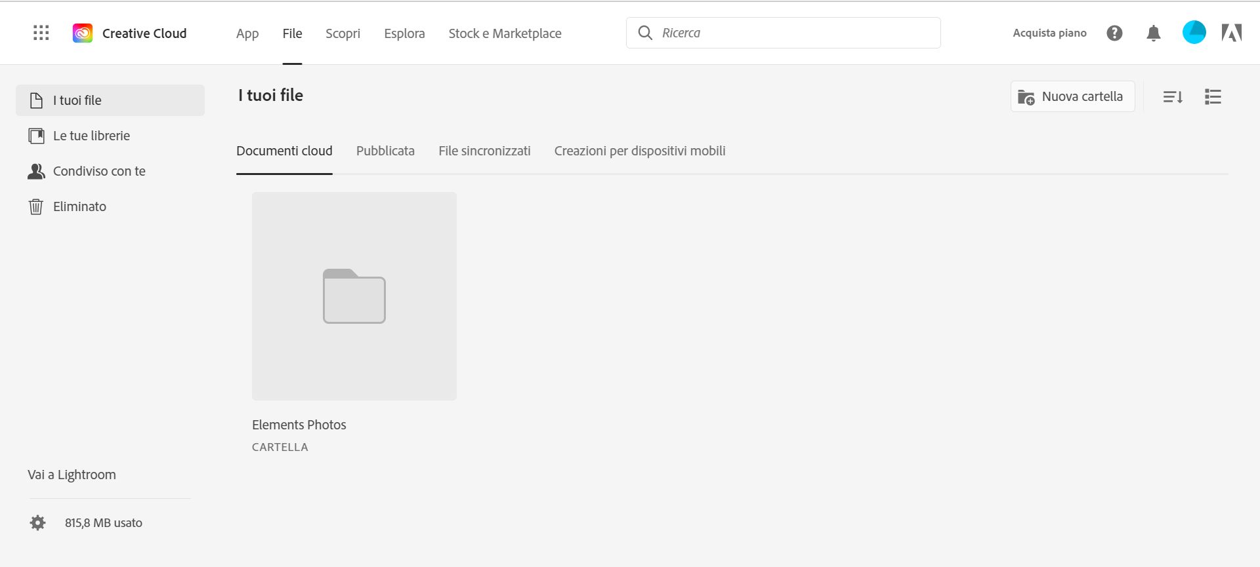1260x567 pixels.
Task: Open the File sincronizzati tab
Action: pos(484,151)
